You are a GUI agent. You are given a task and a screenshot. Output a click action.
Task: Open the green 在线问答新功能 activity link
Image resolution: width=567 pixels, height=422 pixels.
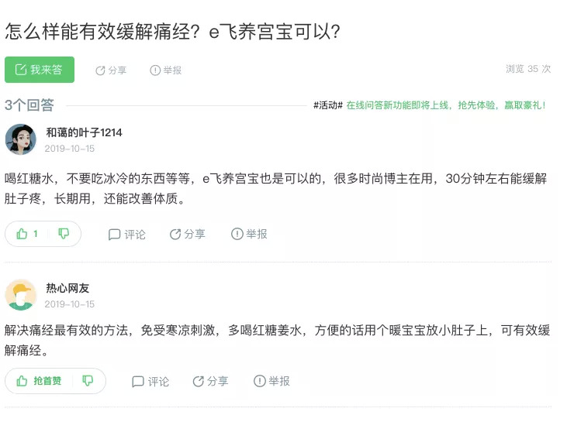pos(446,105)
